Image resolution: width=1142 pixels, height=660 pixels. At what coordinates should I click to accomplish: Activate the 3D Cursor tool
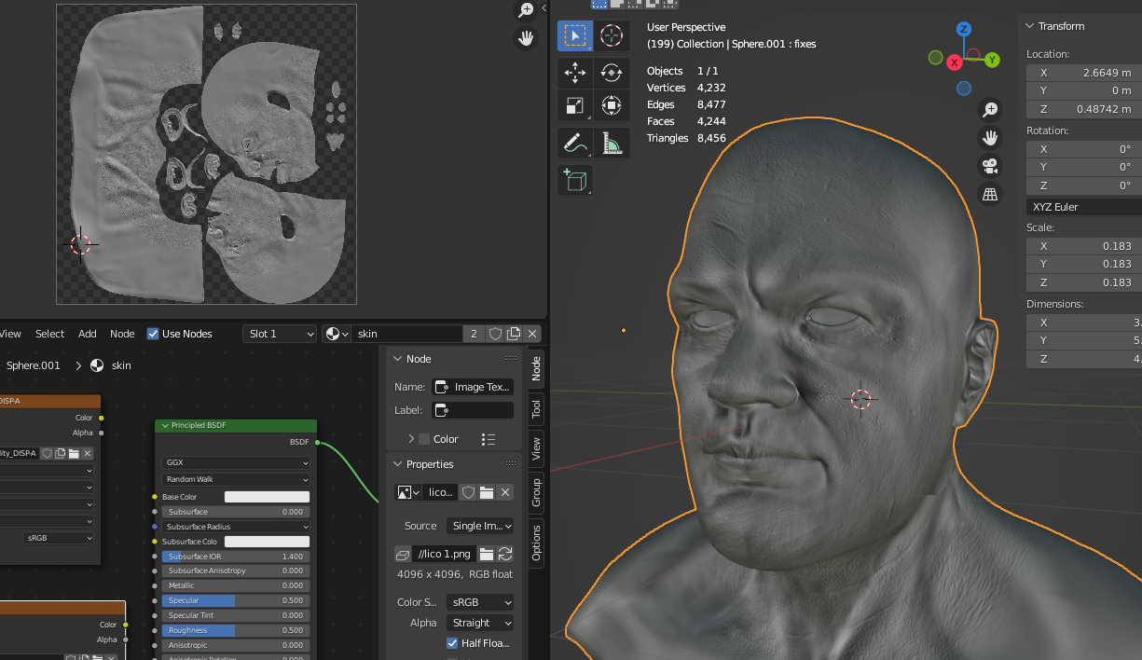click(x=612, y=36)
